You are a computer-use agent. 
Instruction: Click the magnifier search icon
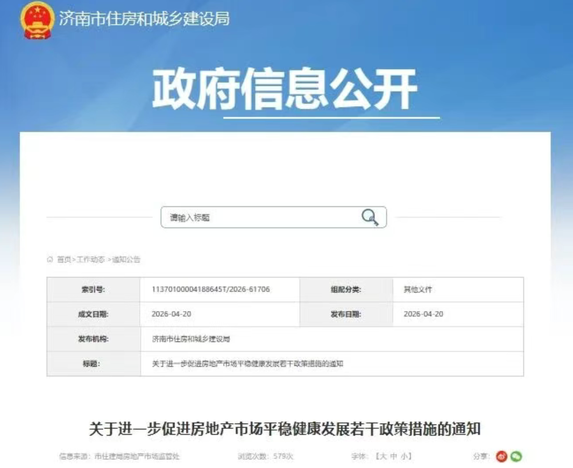(369, 217)
